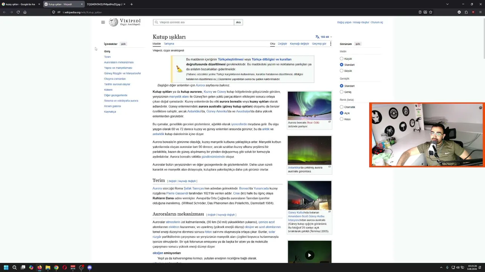The width and height of the screenshot is (485, 272).
Task: Click the Hesap oluştur link
Action: [361, 22]
